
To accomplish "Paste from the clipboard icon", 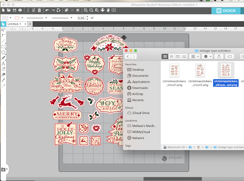I will (39, 10).
